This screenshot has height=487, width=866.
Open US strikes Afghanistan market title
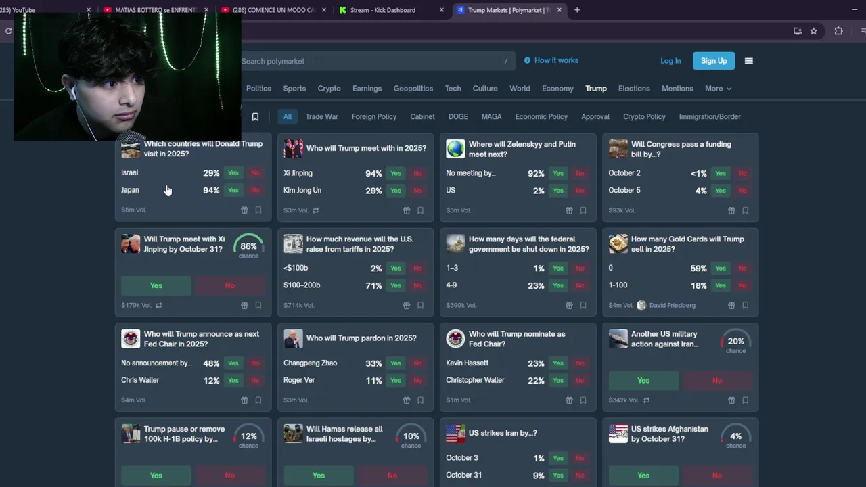tap(669, 434)
